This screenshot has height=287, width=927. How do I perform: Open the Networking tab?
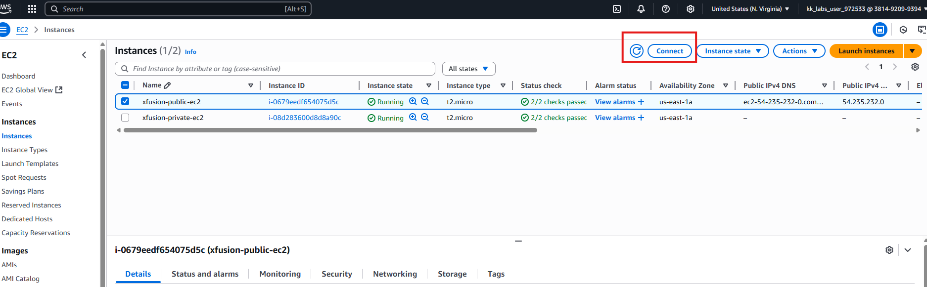395,274
